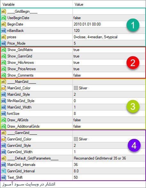The height and width of the screenshot is (188, 146).
Task: Click the 123 icon beside MainGrid_Style
Action: point(4,94)
